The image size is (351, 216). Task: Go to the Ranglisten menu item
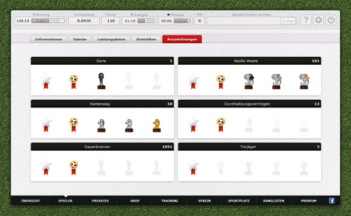[x=274, y=201]
